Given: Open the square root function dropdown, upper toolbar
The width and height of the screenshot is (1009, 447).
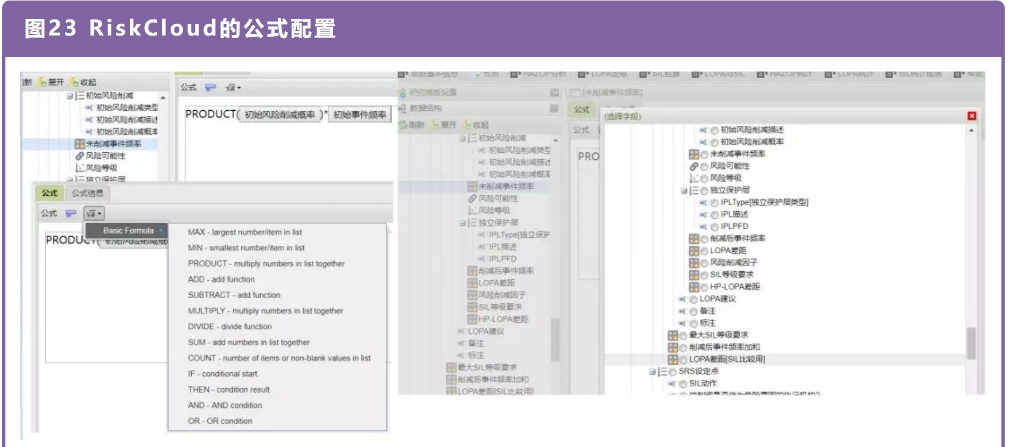Looking at the screenshot, I should [233, 87].
